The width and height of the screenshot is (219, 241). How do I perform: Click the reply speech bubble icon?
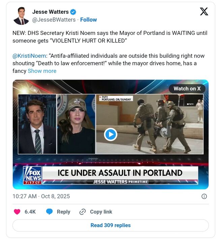[x=50, y=212]
